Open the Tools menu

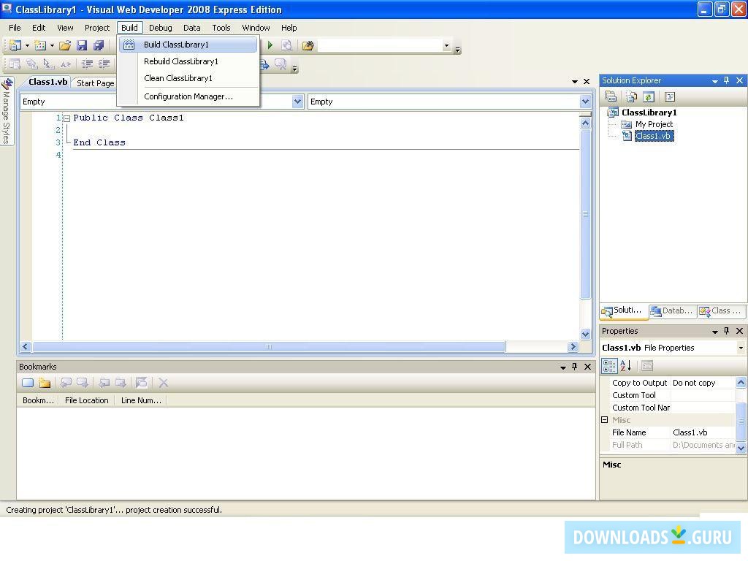[221, 28]
